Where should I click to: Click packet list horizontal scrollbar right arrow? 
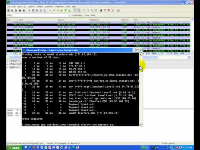click(189, 57)
